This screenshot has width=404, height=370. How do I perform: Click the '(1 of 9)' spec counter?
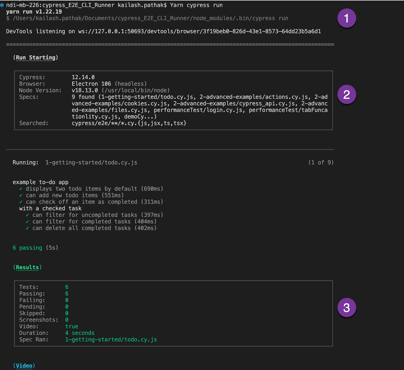coord(321,163)
